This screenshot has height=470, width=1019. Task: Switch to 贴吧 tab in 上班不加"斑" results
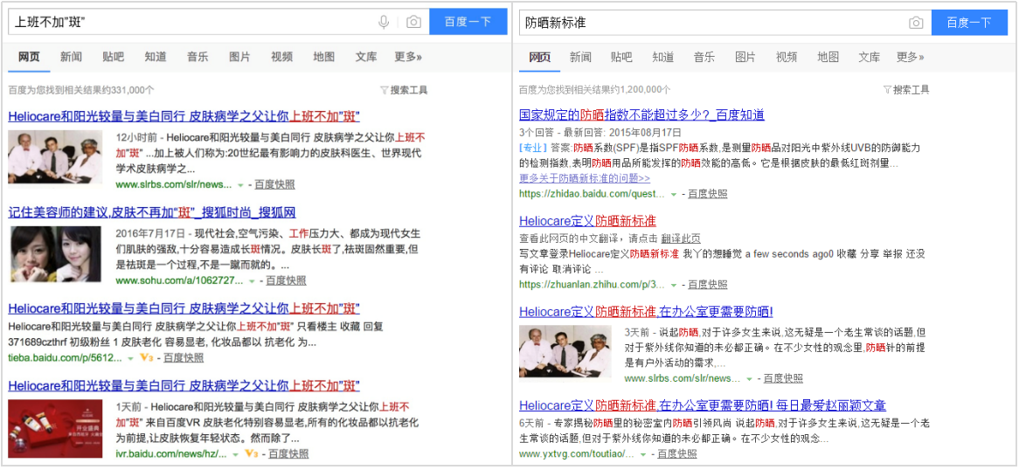113,58
